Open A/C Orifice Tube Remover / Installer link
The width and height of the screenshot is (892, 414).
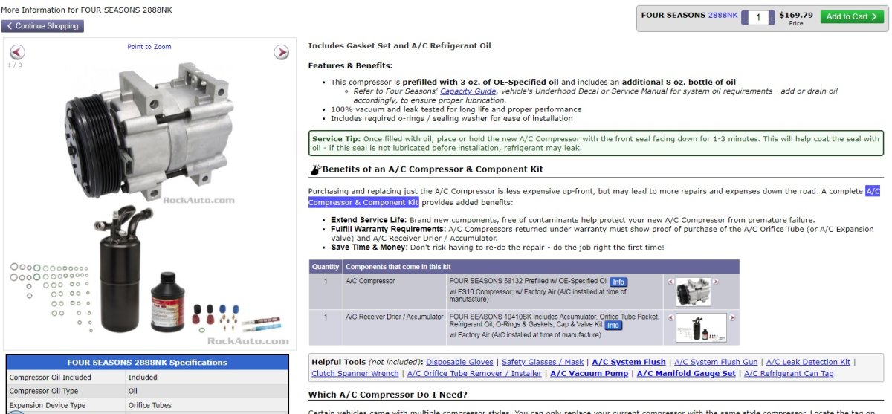point(474,373)
